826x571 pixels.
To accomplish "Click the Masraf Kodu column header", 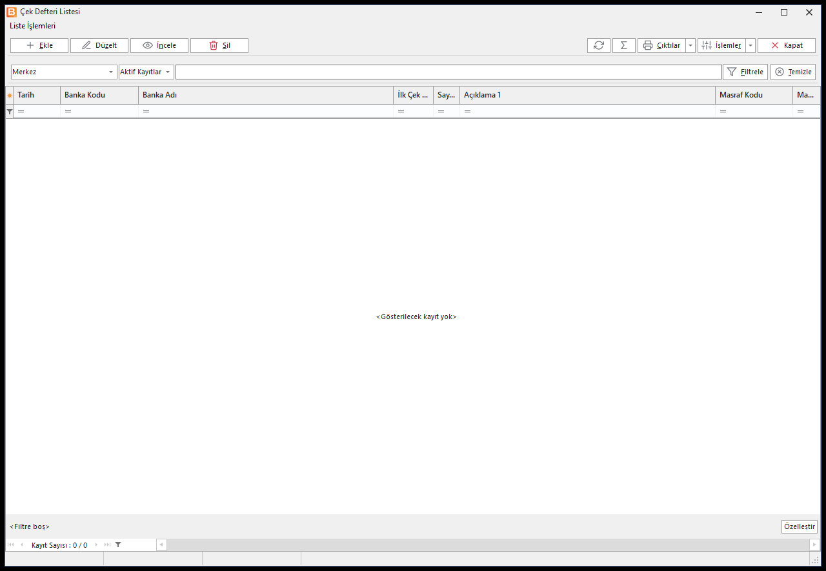I will click(x=754, y=95).
